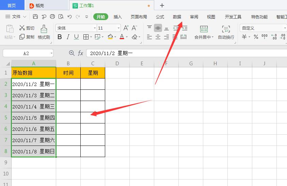Open fill color dropdown arrow
The width and height of the screenshot is (287, 186).
pyautogui.click(x=115, y=37)
